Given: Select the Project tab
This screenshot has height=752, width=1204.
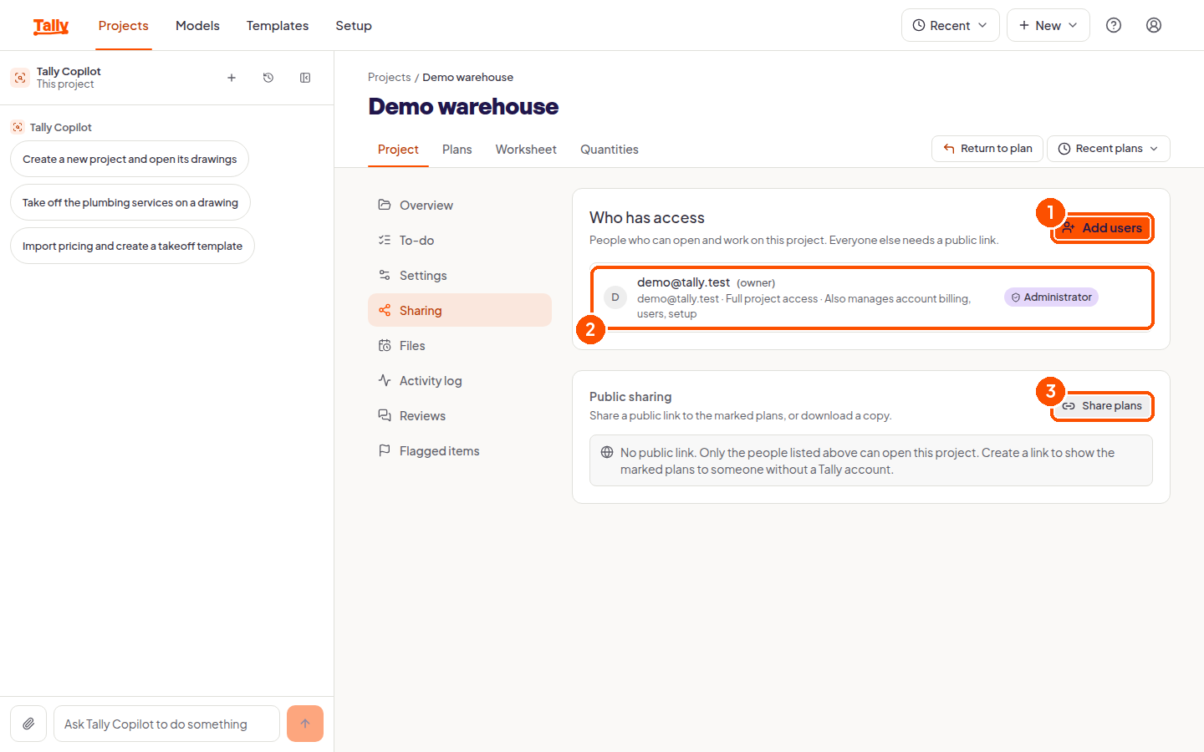Looking at the screenshot, I should click(x=398, y=150).
